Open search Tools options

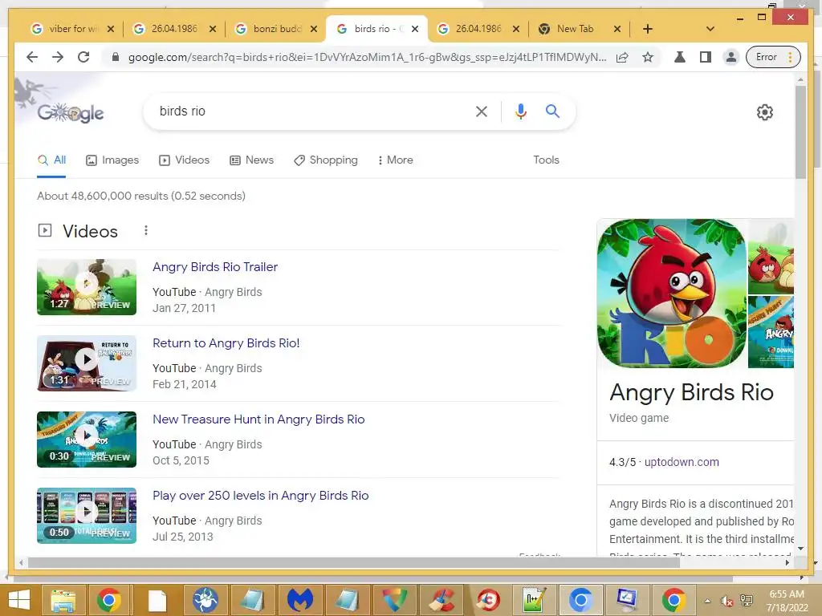(546, 160)
